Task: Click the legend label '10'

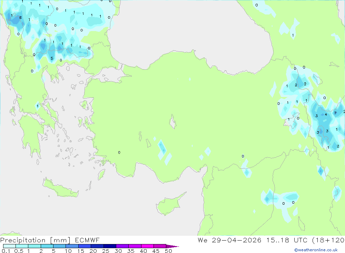Action: (x=68, y=251)
